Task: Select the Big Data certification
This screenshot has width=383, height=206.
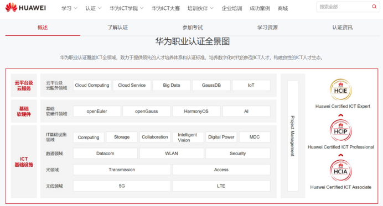Action: pyautogui.click(x=172, y=85)
